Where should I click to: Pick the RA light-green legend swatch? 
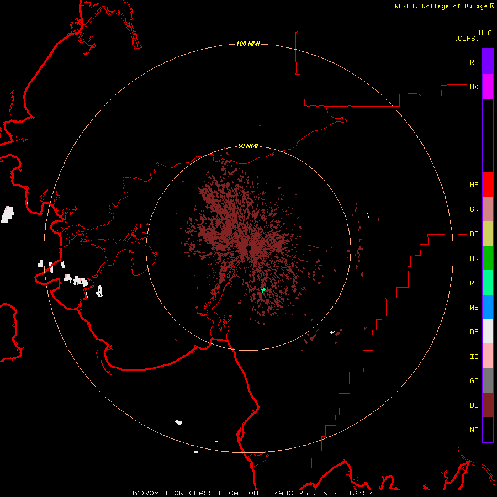pyautogui.click(x=488, y=283)
